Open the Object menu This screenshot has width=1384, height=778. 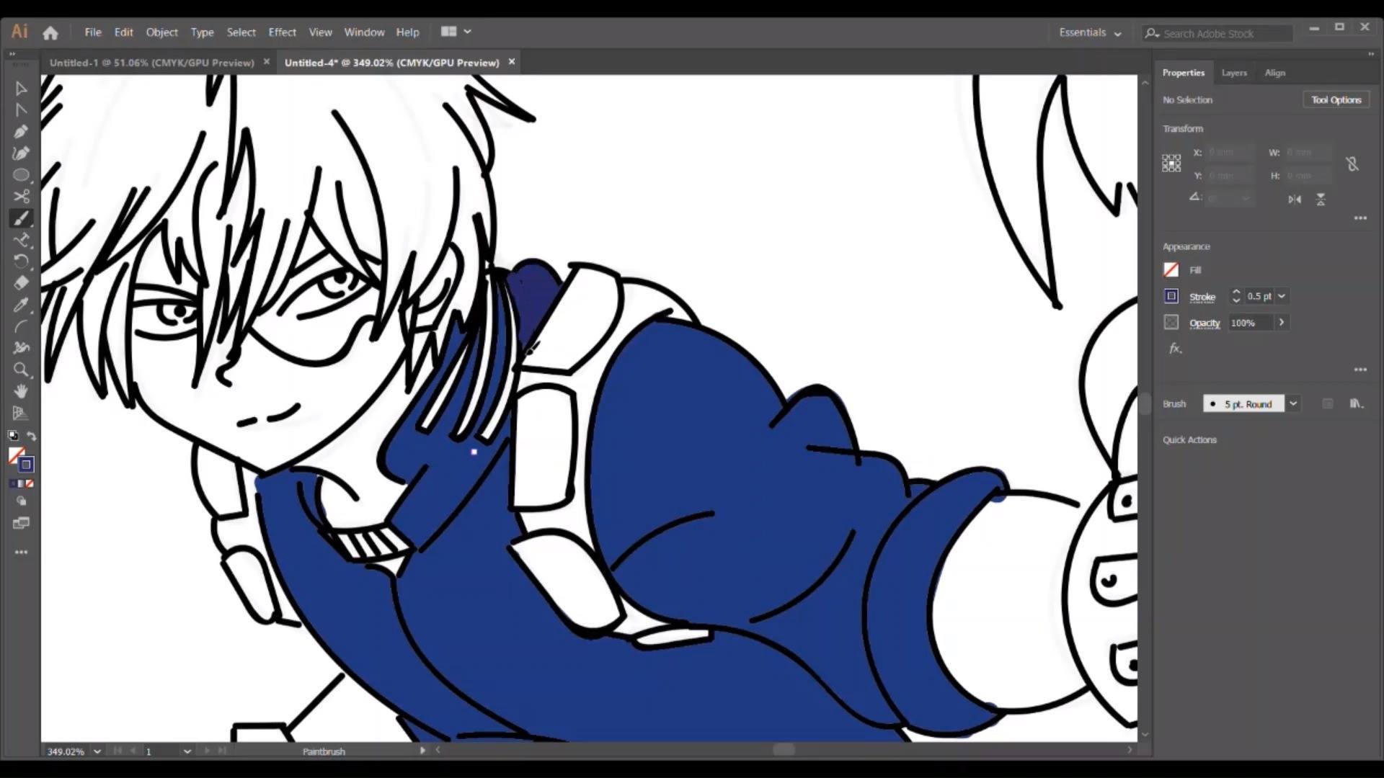(x=161, y=32)
